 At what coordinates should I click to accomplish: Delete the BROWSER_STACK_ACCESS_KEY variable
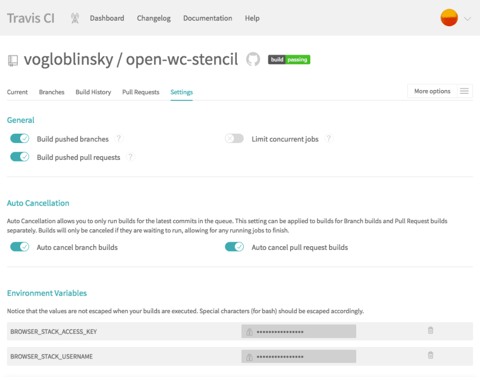tap(430, 330)
